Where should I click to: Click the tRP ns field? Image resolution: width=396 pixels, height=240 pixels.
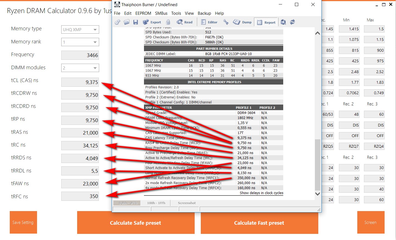(x=80, y=120)
